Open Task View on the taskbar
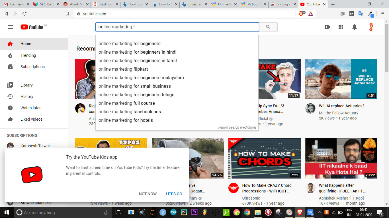Screen dimensions: 389x218 point(118,212)
